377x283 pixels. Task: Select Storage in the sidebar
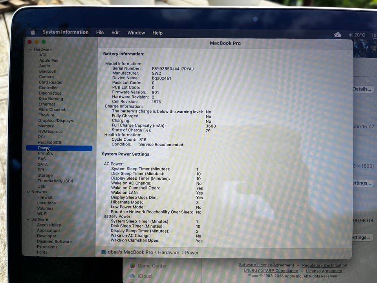tap(45, 175)
